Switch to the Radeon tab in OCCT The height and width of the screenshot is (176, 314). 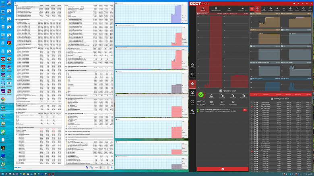click(x=229, y=9)
